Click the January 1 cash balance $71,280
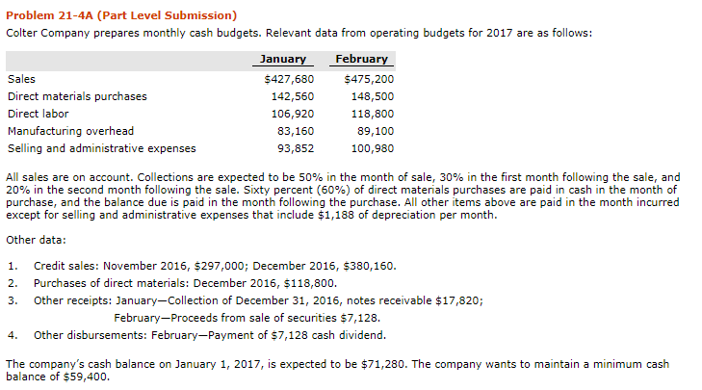This screenshot has width=702, height=390. point(383,364)
